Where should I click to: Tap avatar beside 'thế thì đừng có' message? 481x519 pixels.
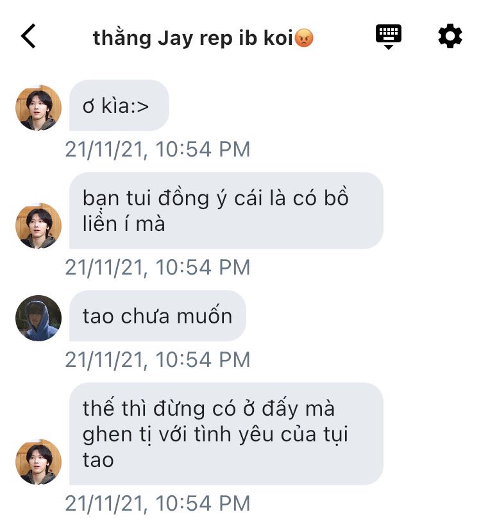coord(38,462)
